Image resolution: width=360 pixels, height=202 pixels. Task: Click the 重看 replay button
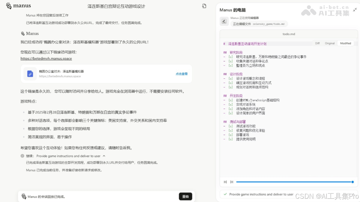185,197
